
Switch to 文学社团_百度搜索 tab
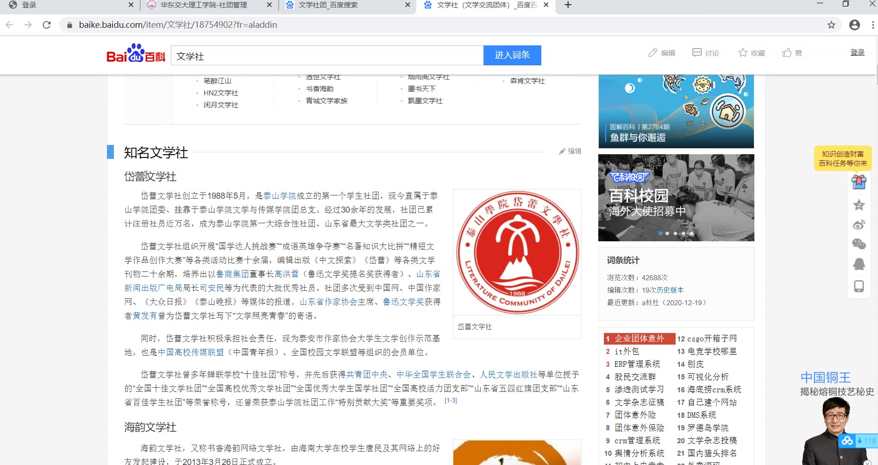point(328,5)
